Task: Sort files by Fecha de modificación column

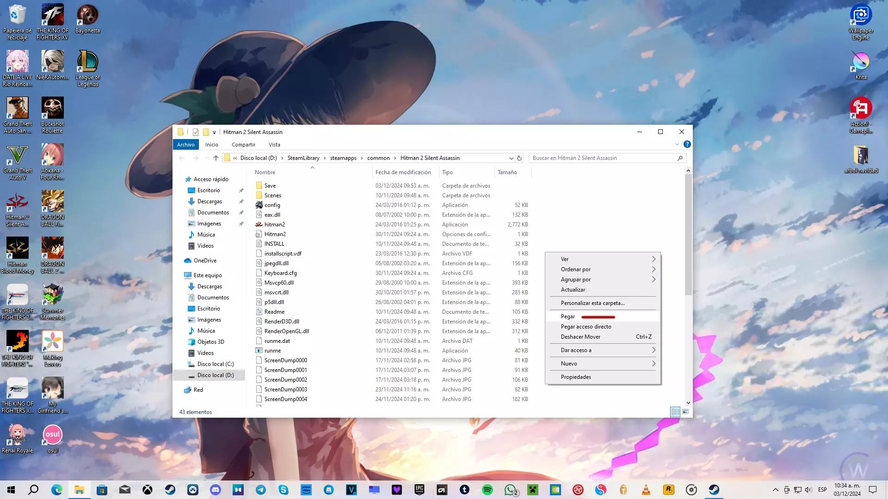Action: (x=403, y=172)
